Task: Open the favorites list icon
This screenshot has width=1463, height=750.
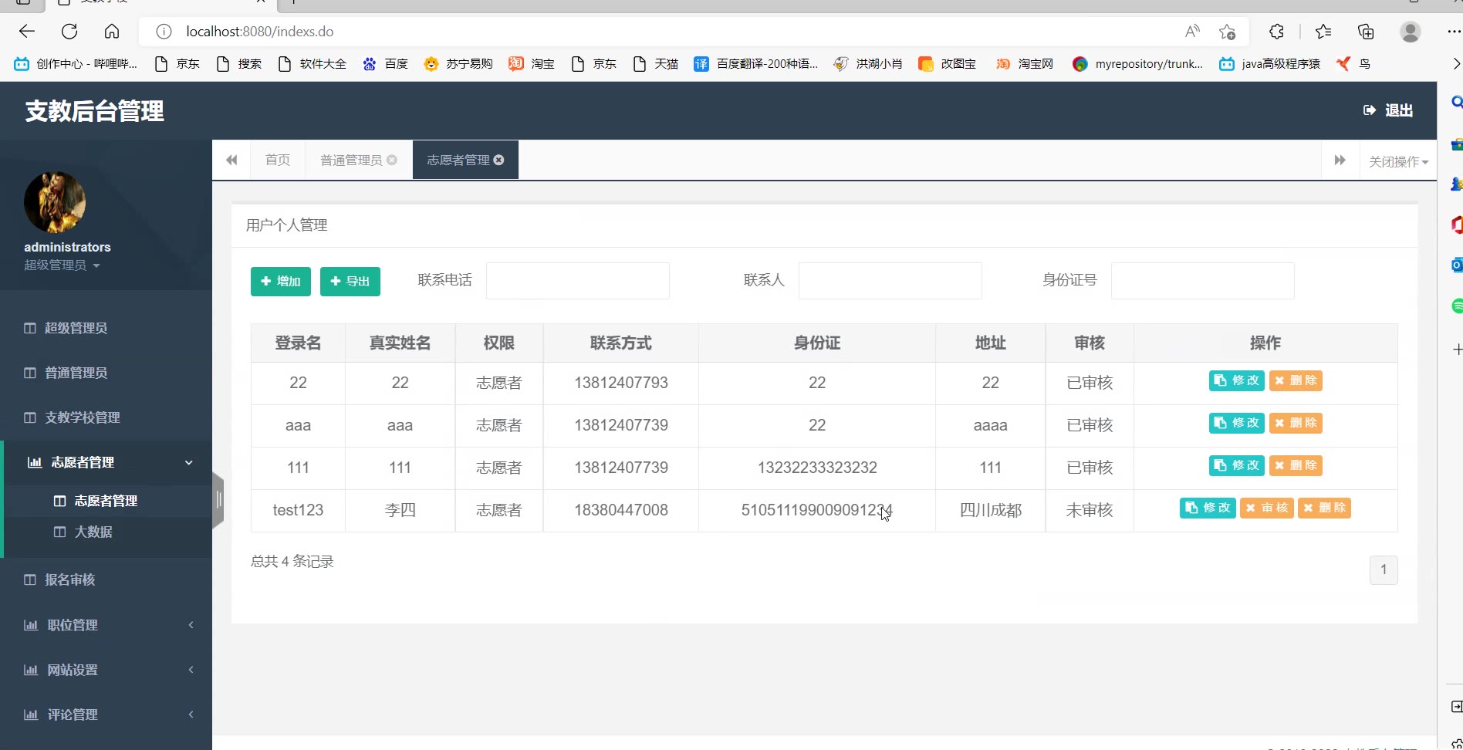Action: (1323, 32)
